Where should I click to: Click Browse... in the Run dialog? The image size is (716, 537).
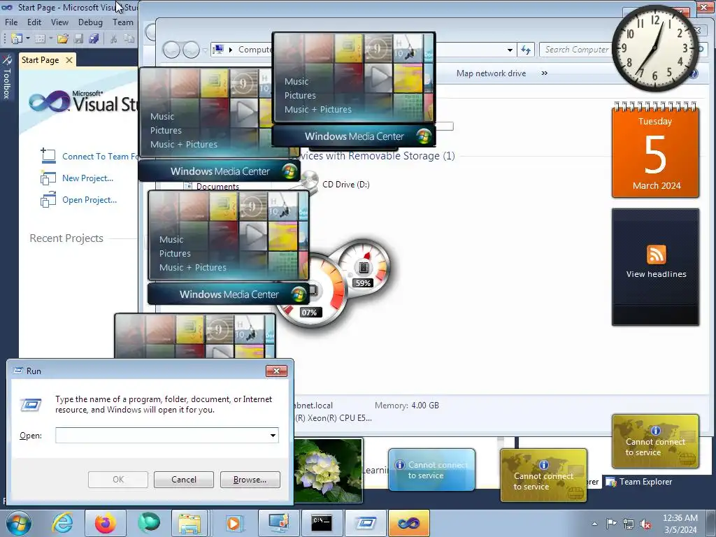coord(250,480)
